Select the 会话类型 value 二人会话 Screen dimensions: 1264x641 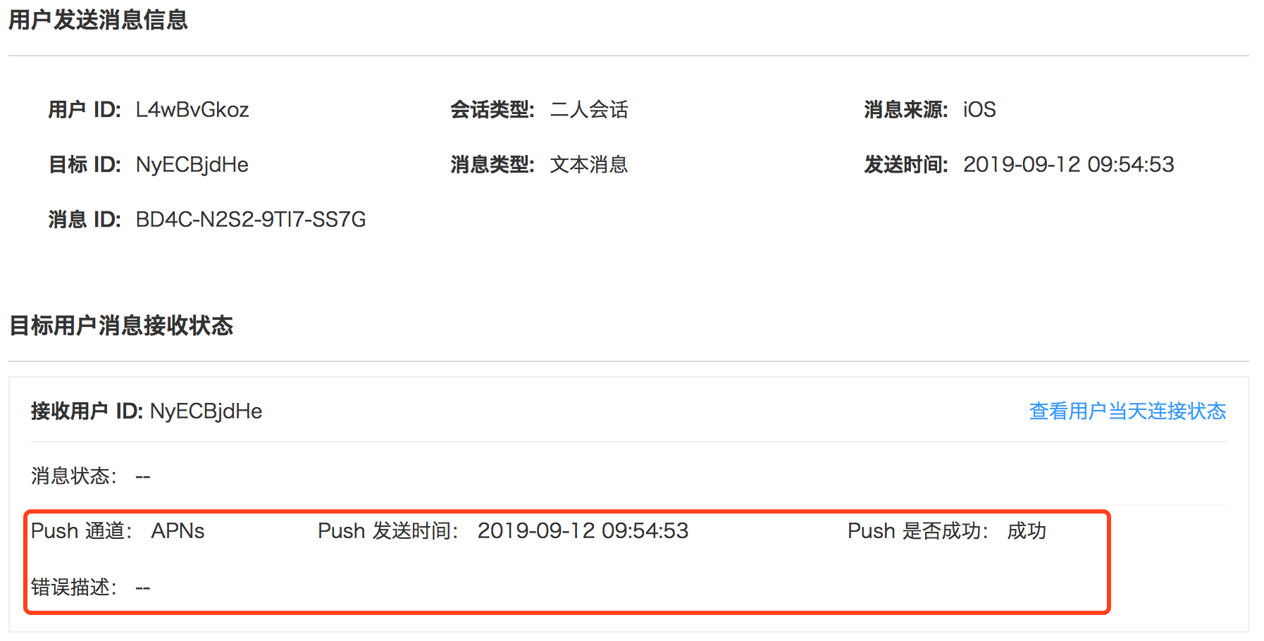pos(589,110)
